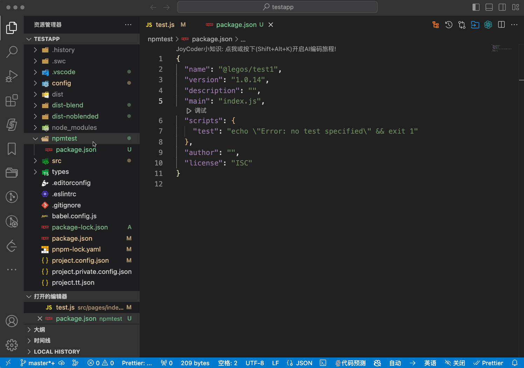Toggle 代码预测 code prediction in status bar
The image size is (524, 368).
point(350,363)
